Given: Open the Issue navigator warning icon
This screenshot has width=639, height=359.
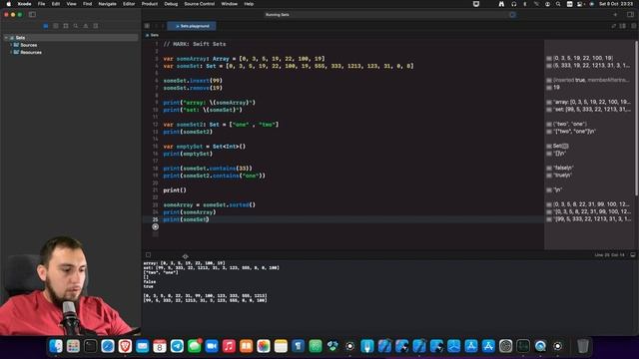Looking at the screenshot, I should pyautogui.click(x=86, y=26).
